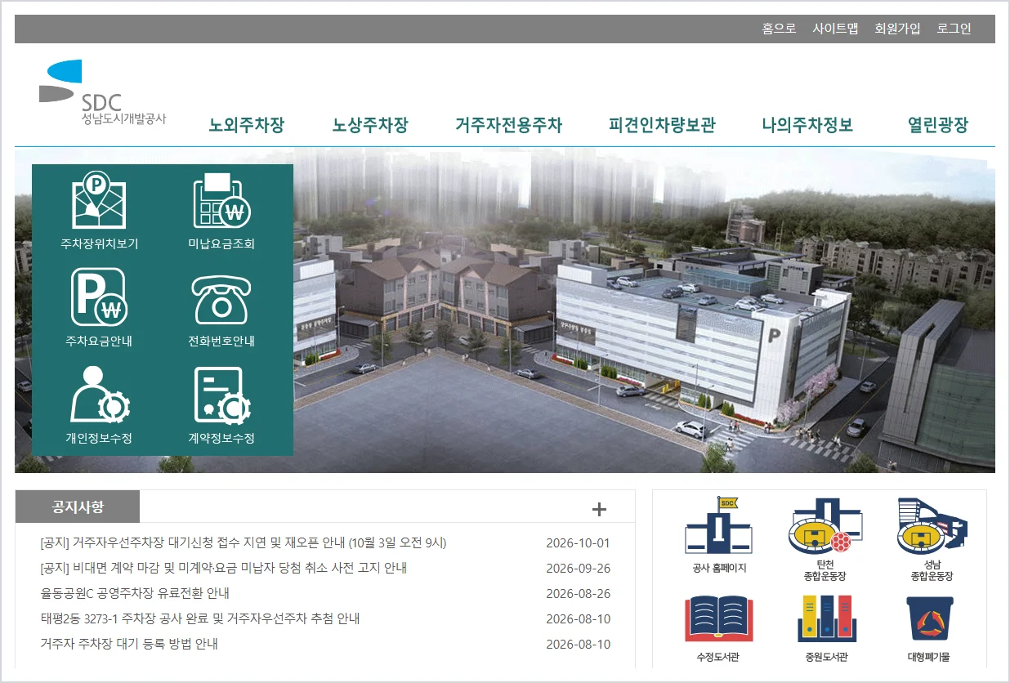Open notice about 비대면 계약 마감
This screenshot has width=1010, height=683.
pos(223,568)
